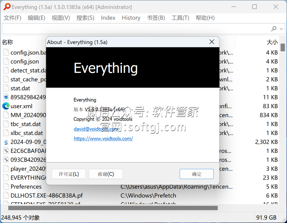The width and height of the screenshot is (287, 223).
Task: Click the 83 KB size of user.xml
Action: point(270,106)
